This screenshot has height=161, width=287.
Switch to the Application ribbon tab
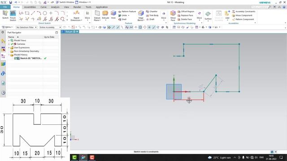pyautogui.click(x=102, y=7)
